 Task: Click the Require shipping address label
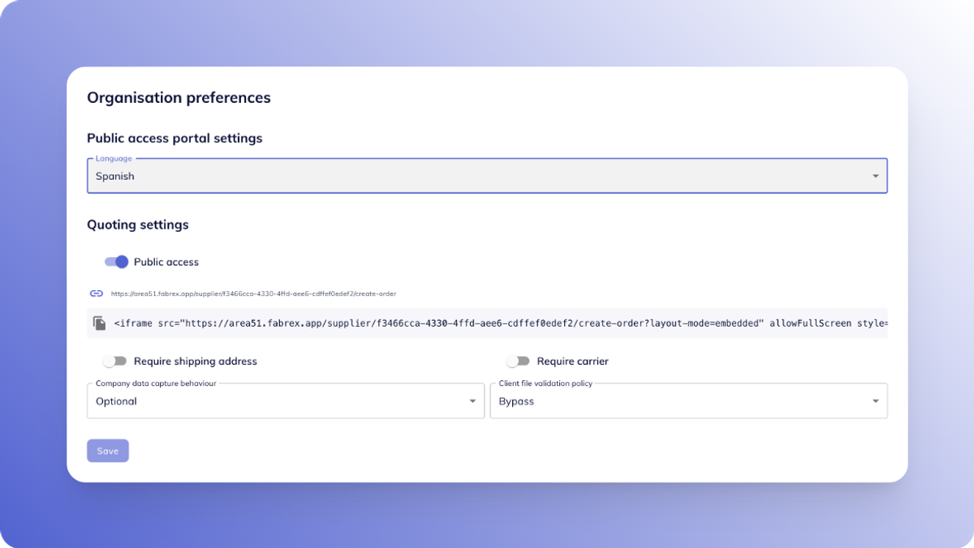(196, 362)
